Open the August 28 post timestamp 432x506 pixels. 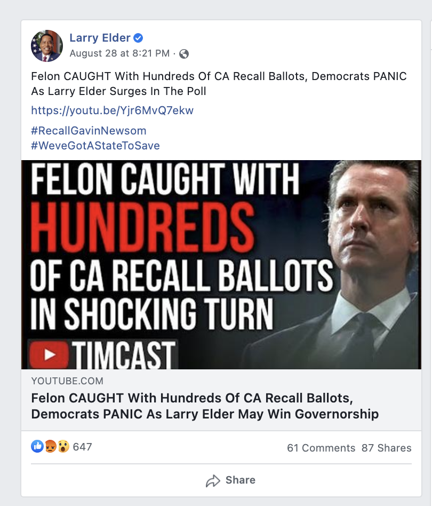(x=119, y=53)
